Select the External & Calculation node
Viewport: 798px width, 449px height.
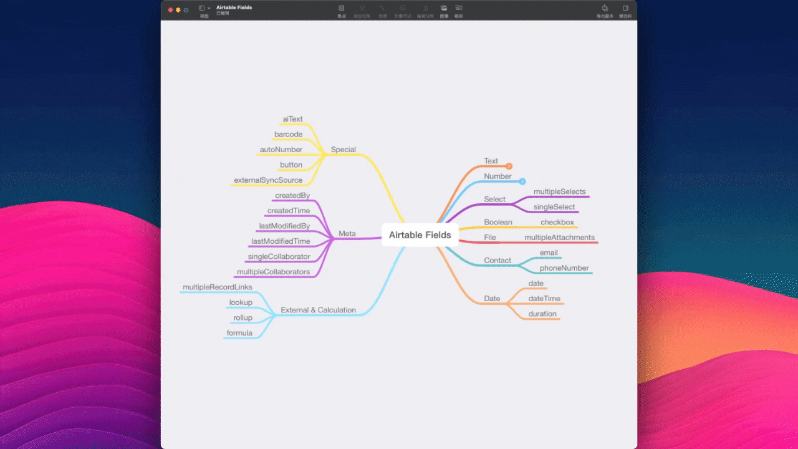click(319, 310)
